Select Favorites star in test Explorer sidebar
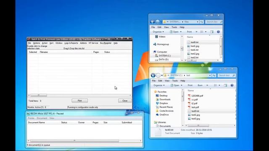This screenshot has height=151, width=269. pos(156,92)
